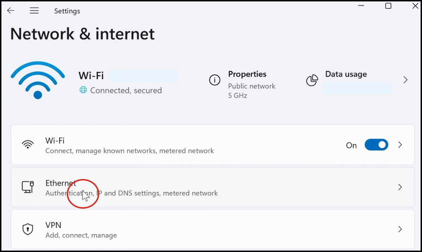The height and width of the screenshot is (252, 422).
Task: Open Wi-Fi connect and manage networks settings
Action: tap(130, 146)
